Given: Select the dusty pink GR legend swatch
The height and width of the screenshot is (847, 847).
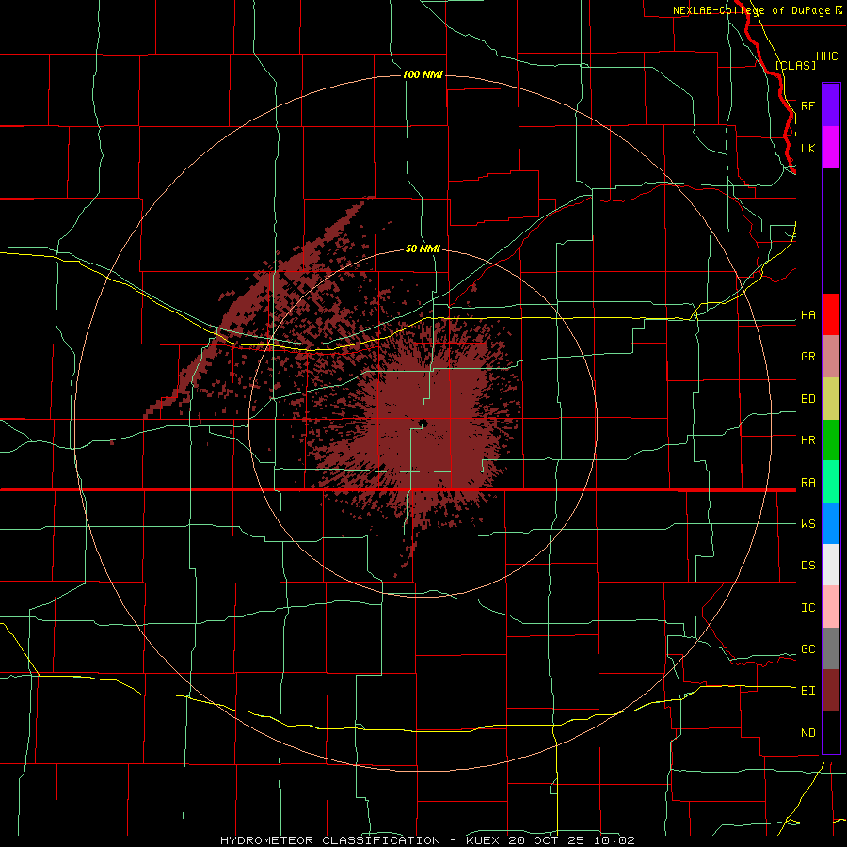Looking at the screenshot, I should coord(831,357).
